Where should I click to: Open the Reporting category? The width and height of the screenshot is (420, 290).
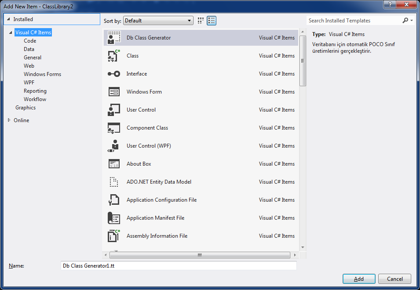pos(35,91)
